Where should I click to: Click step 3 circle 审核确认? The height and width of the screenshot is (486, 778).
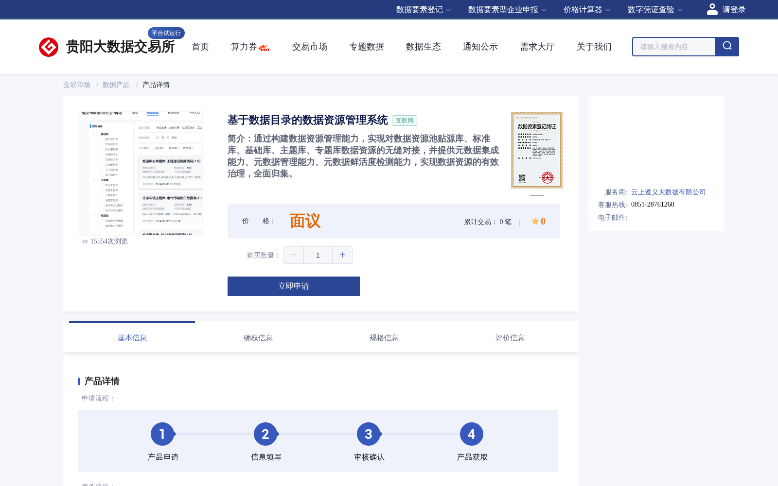coord(369,434)
